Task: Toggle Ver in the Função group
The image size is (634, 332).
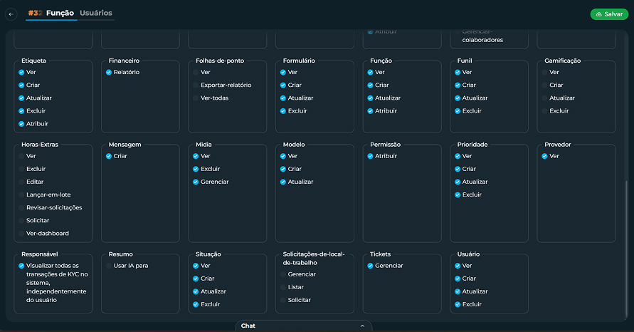Action: pos(370,73)
